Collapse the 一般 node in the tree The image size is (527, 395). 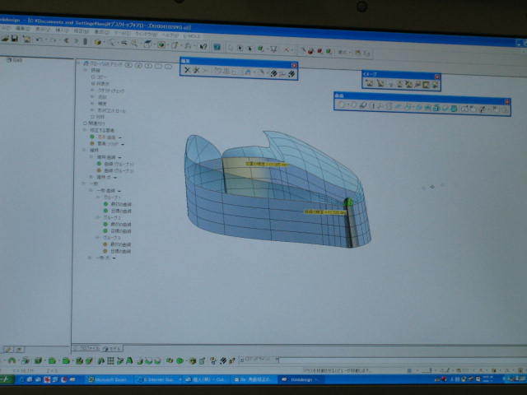click(84, 184)
